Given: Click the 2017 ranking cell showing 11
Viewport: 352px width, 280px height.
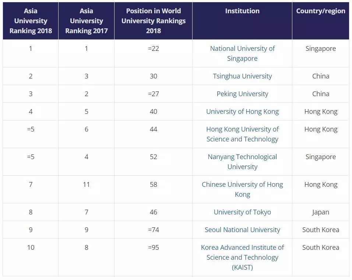Looking at the screenshot, I should pos(87,185).
